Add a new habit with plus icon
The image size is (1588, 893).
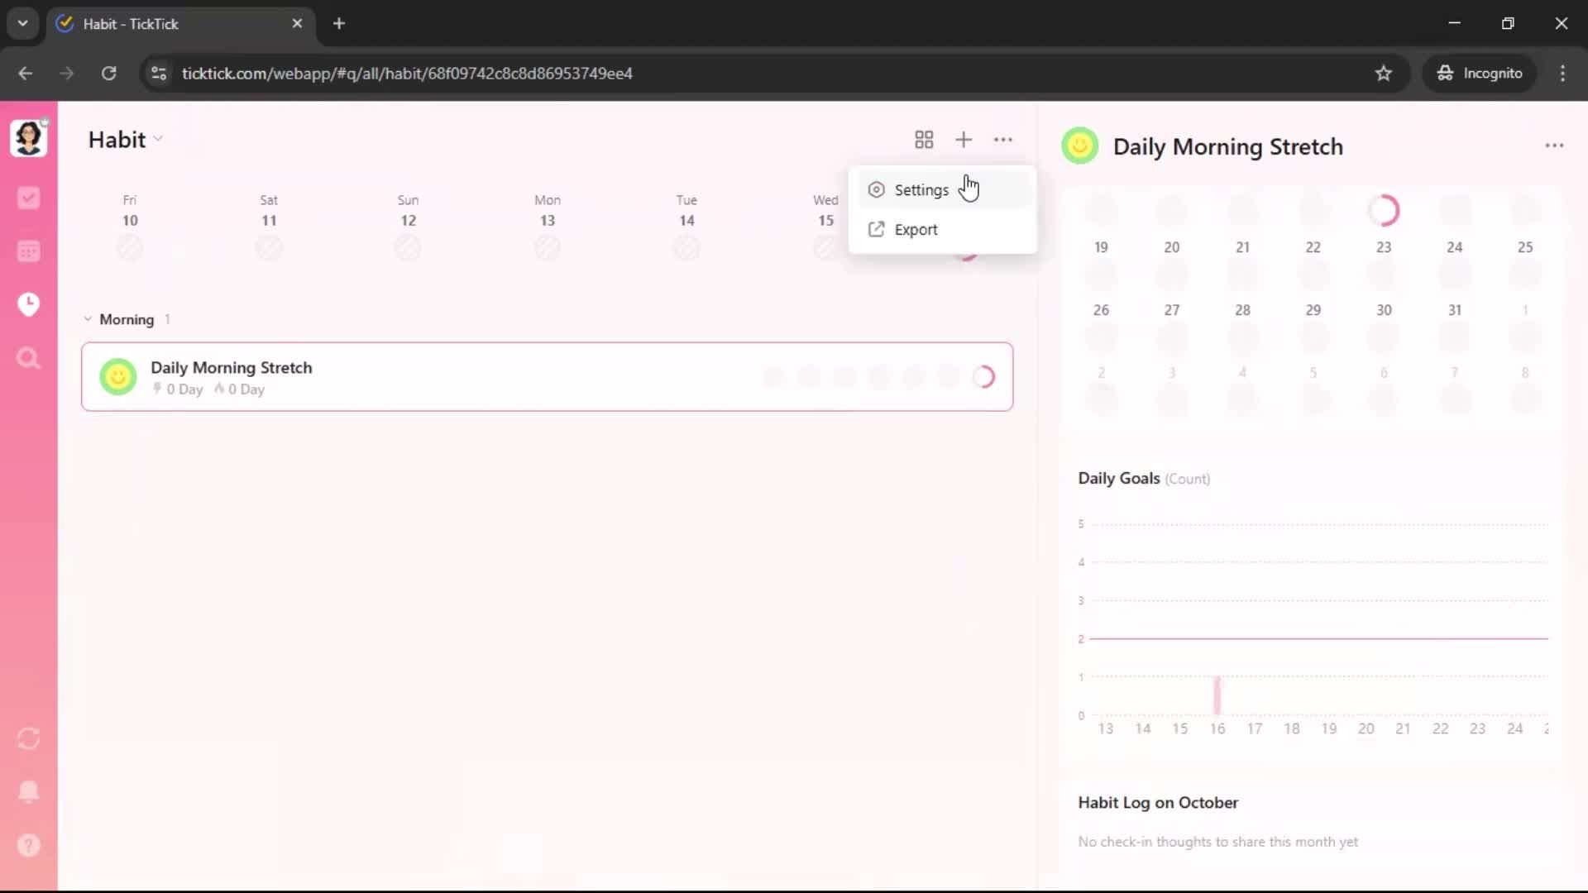(x=964, y=140)
